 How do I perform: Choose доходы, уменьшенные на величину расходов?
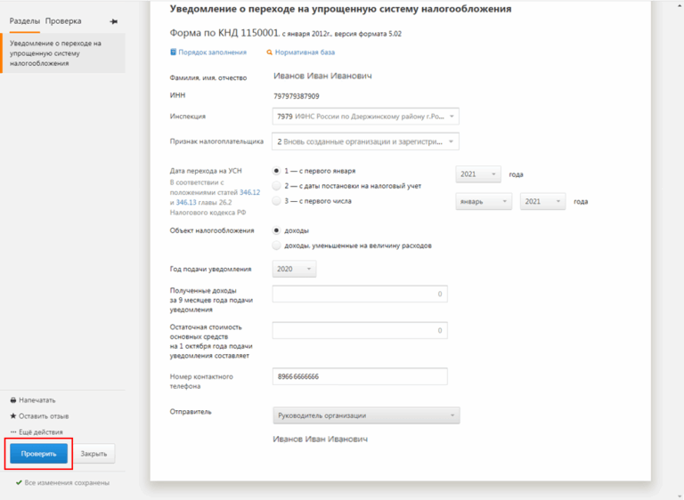(x=276, y=246)
